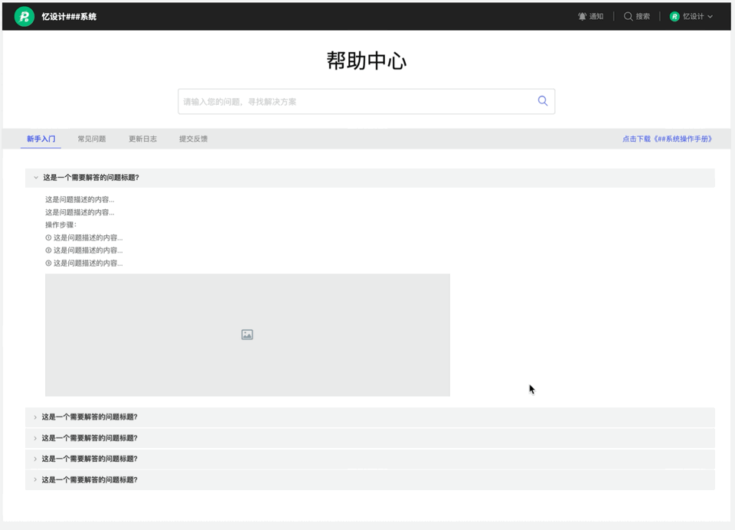Select the 新手入门 tab
The image size is (735, 530).
tap(41, 139)
